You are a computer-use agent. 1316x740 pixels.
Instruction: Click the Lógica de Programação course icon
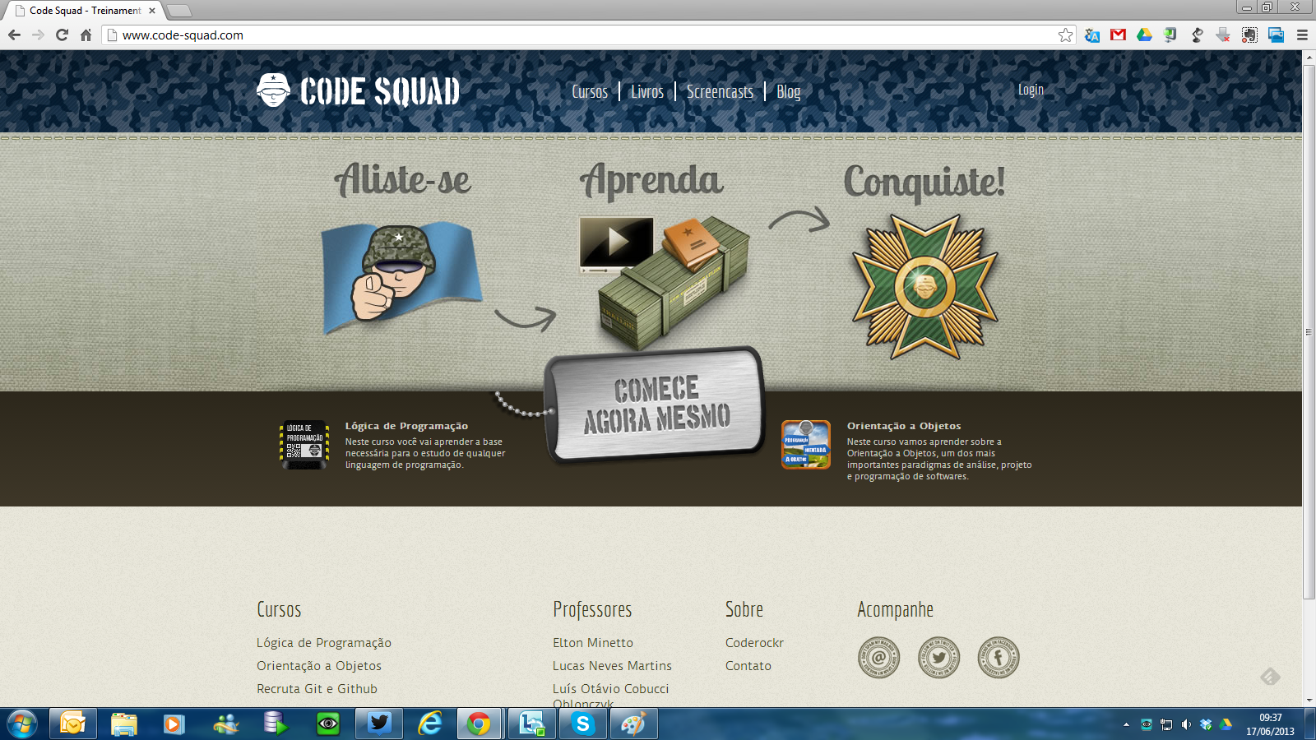pos(304,445)
